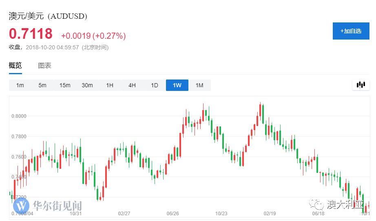Open the 图表 tab
Image resolution: width=376 pixels, height=221 pixels.
[44, 66]
